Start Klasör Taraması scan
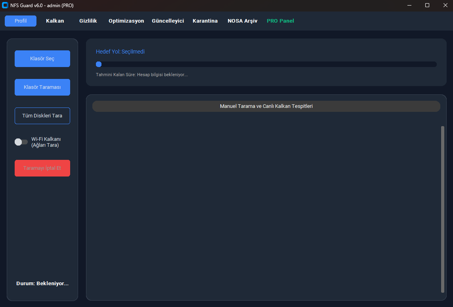 pyautogui.click(x=42, y=87)
